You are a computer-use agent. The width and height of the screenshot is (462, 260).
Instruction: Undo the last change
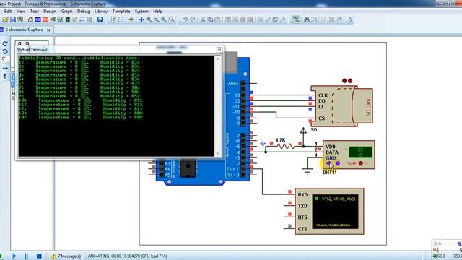coord(185,19)
